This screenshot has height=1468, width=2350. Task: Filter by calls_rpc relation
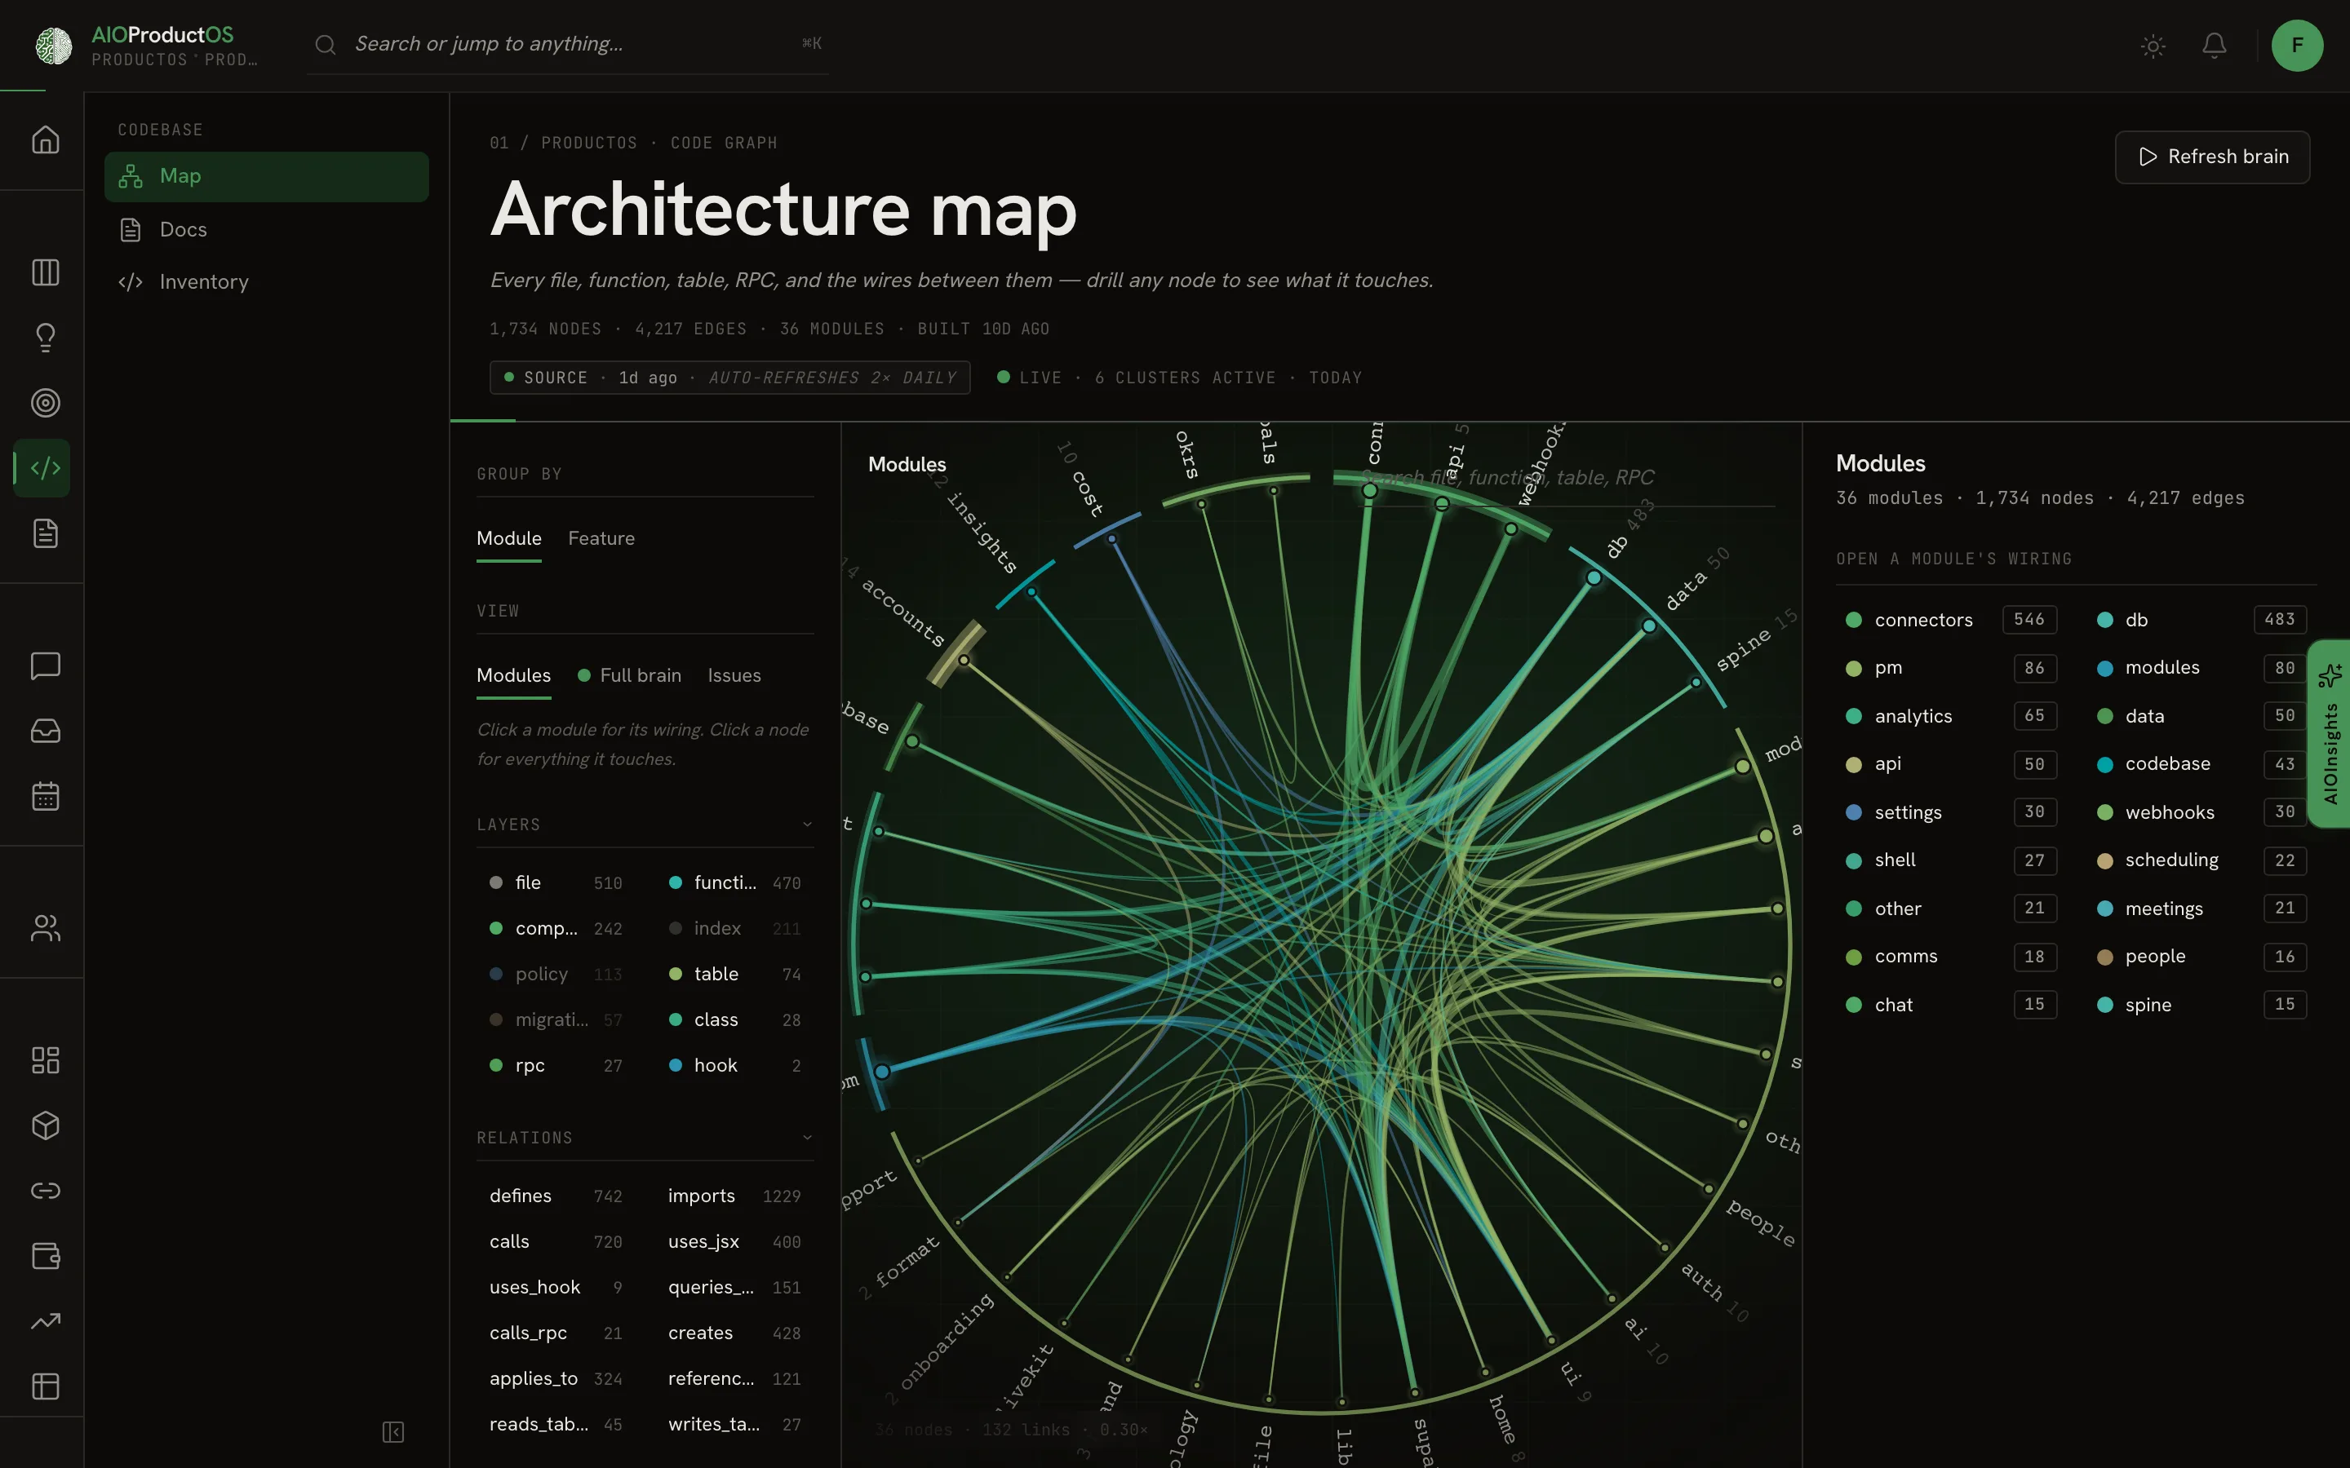[556, 1333]
